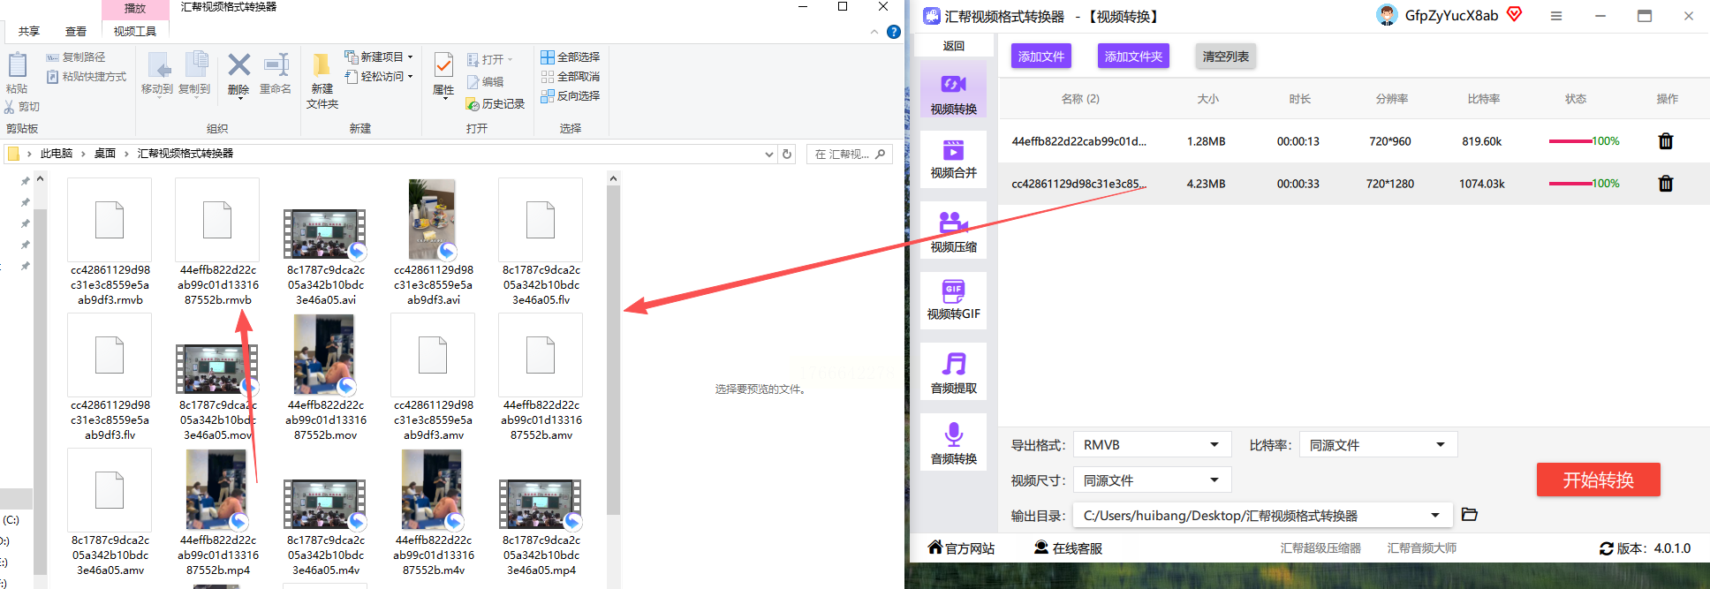Click the Explorer help question mark icon

(x=894, y=32)
